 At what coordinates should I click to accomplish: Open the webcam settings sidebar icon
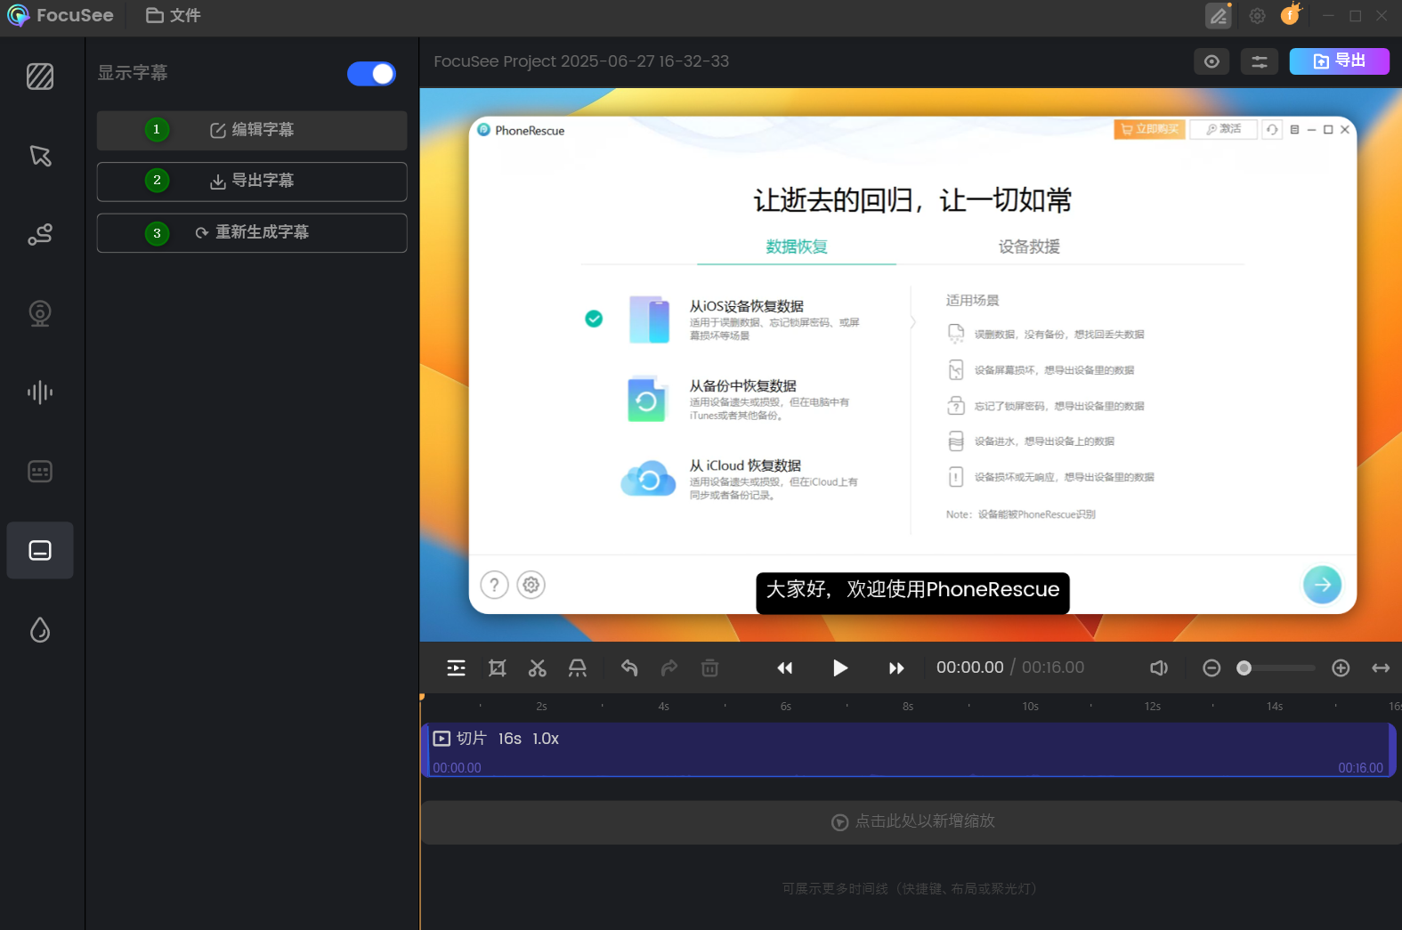[40, 313]
